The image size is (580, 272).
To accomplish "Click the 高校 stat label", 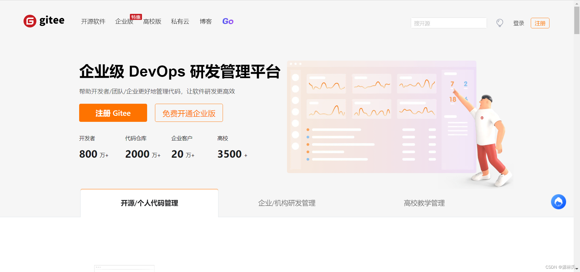I will click(223, 138).
